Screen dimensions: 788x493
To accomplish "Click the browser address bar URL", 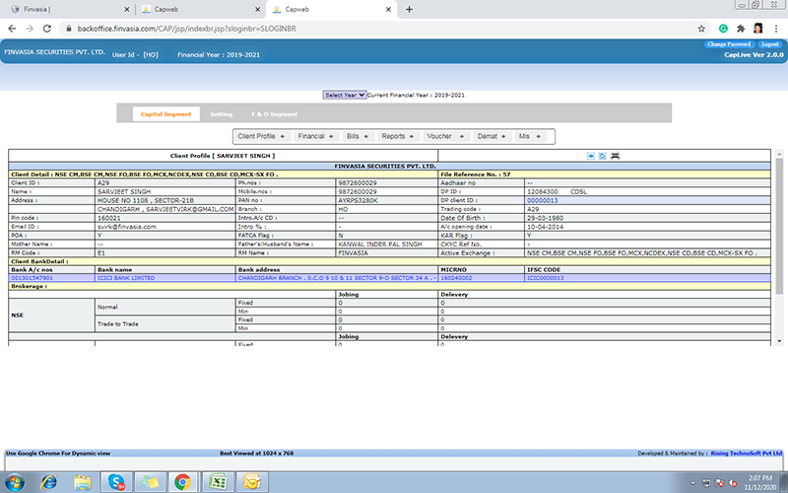I will coord(187,29).
